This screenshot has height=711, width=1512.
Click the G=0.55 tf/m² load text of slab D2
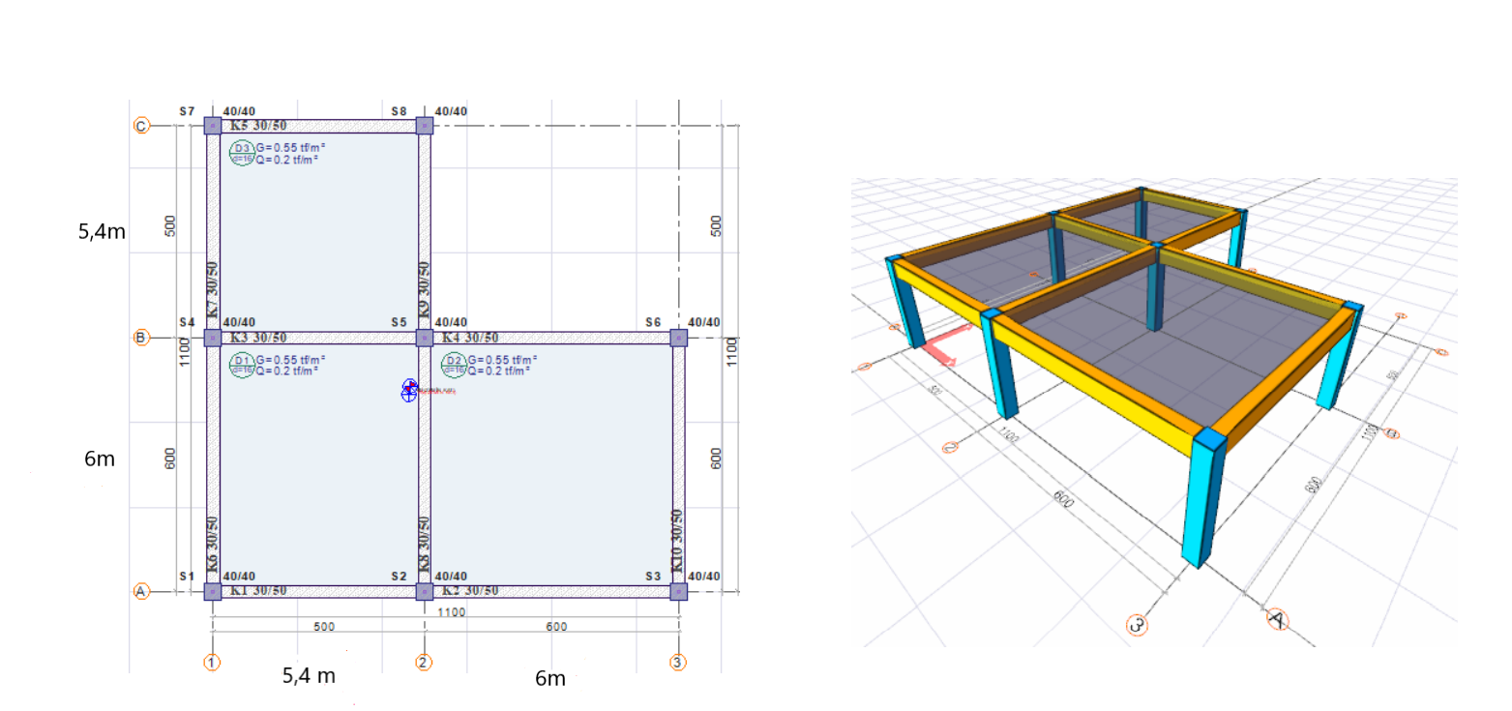tap(503, 361)
